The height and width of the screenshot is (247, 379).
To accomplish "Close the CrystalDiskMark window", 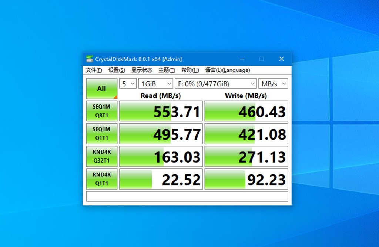I will 281,59.
